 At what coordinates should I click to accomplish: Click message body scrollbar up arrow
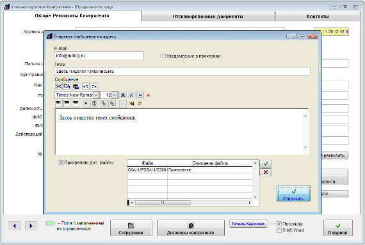(305, 116)
